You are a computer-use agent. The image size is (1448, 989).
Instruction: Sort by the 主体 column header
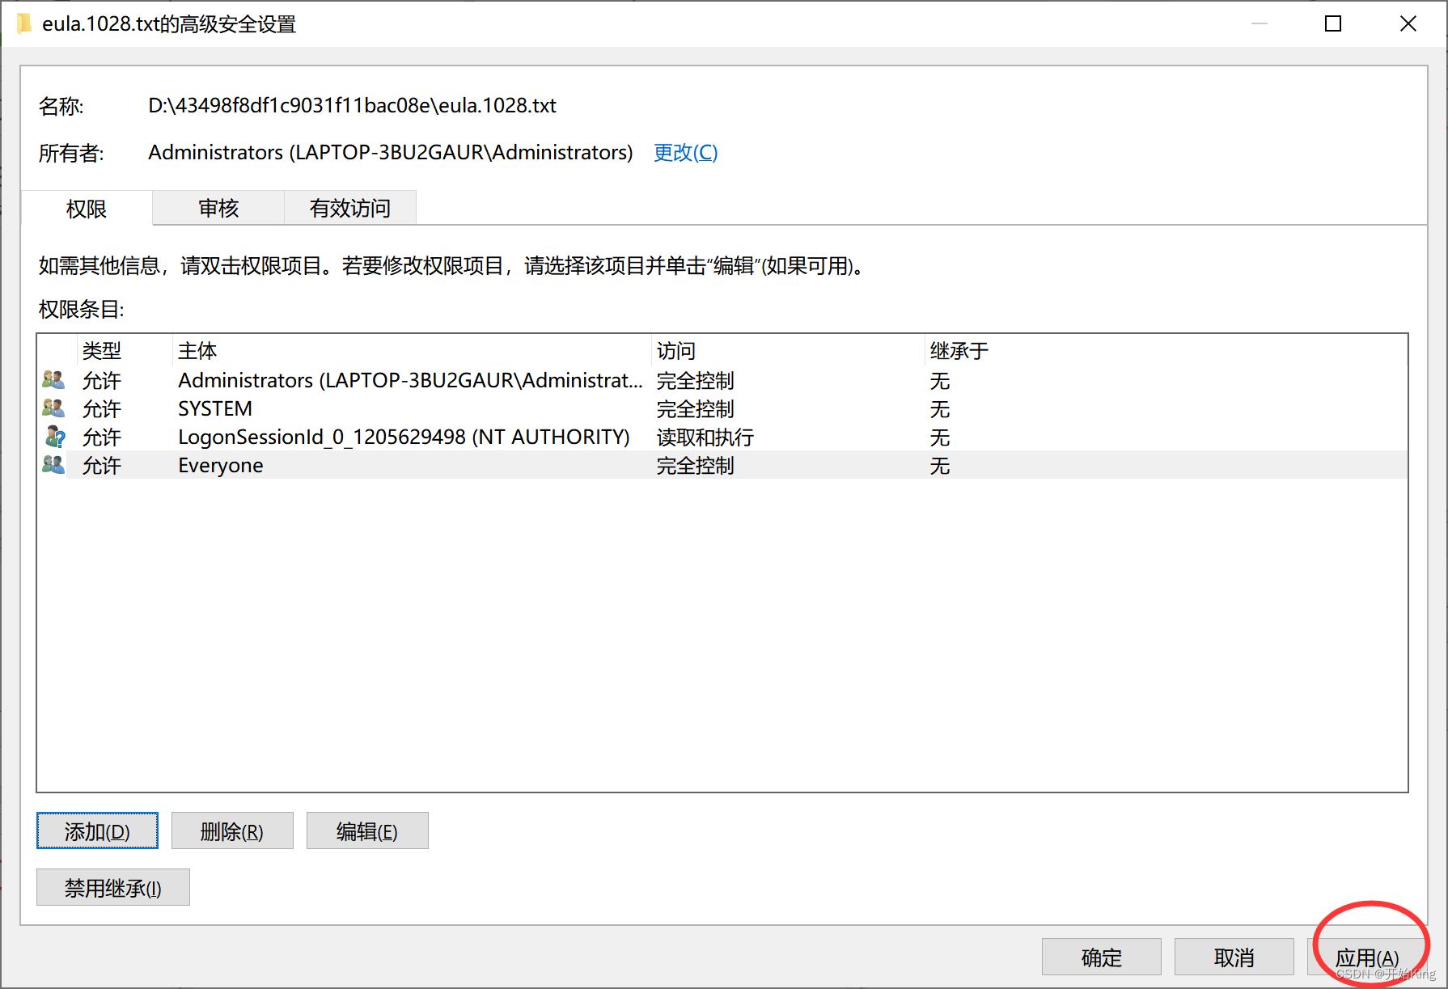click(x=412, y=350)
